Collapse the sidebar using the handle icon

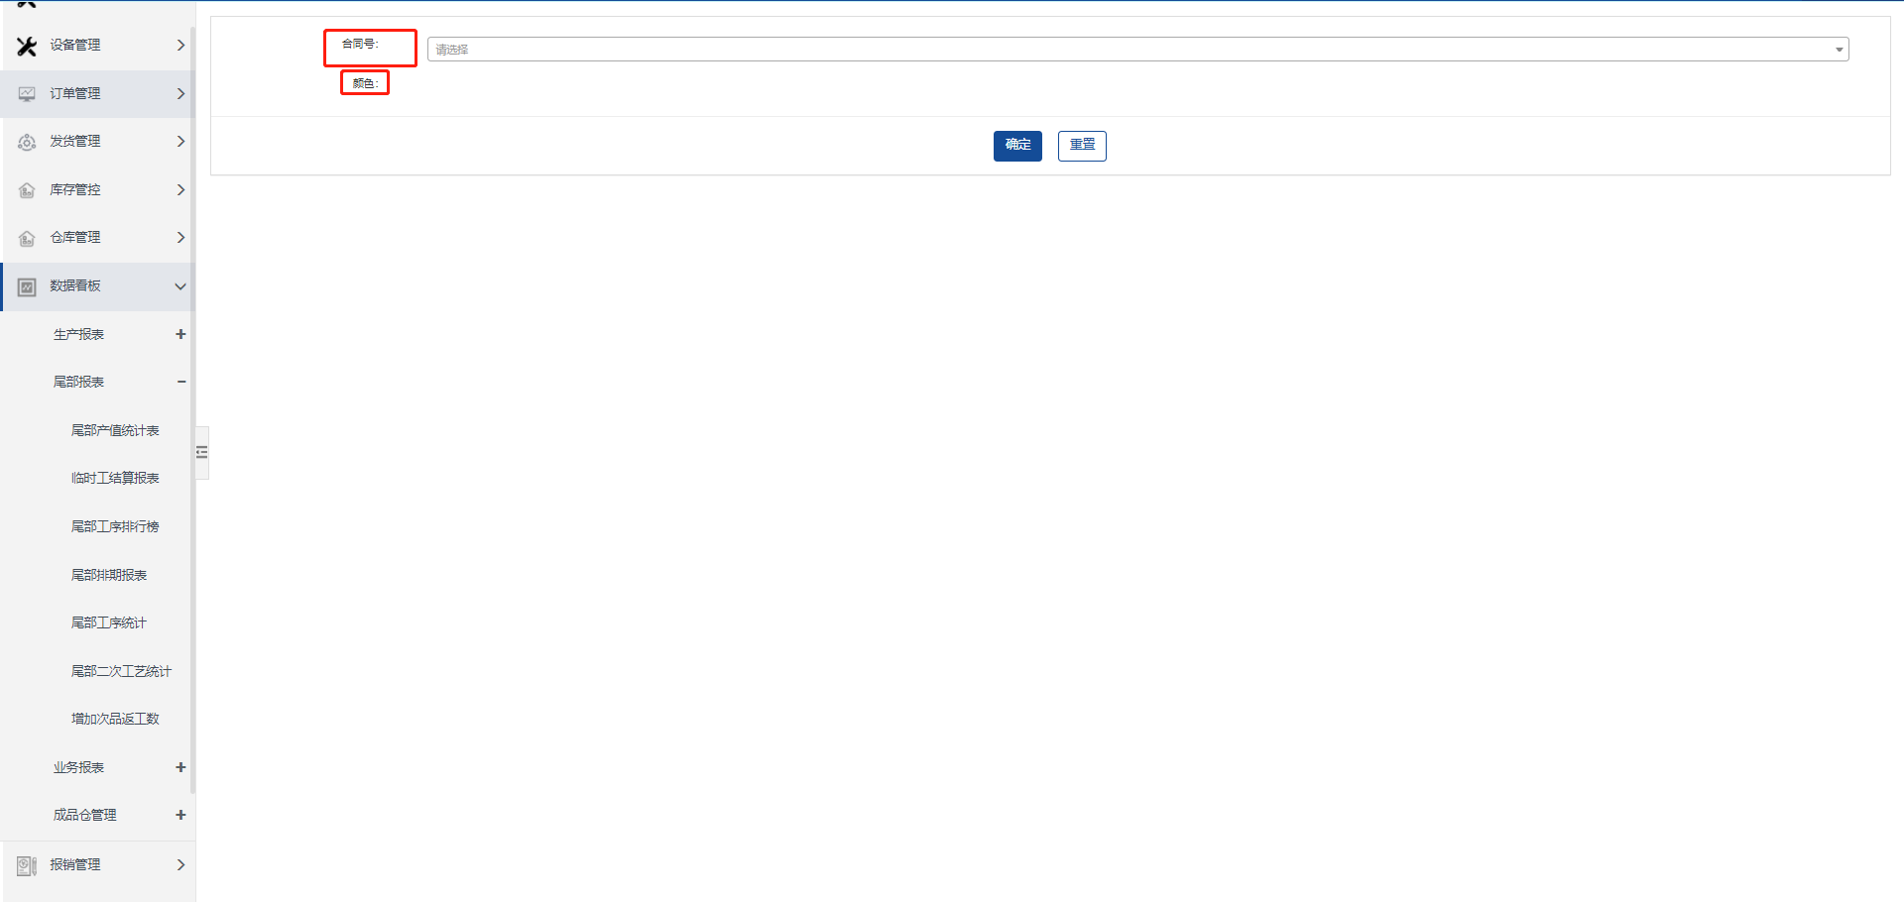[202, 452]
